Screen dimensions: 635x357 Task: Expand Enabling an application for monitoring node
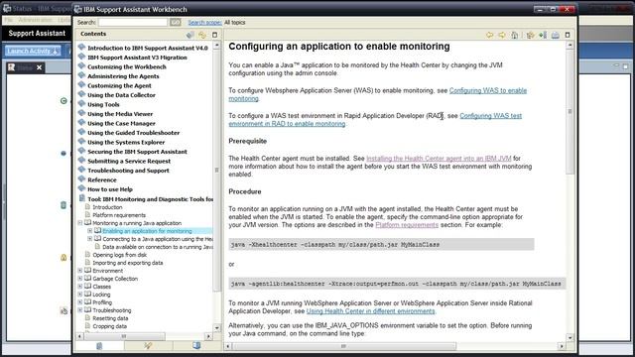(x=90, y=231)
